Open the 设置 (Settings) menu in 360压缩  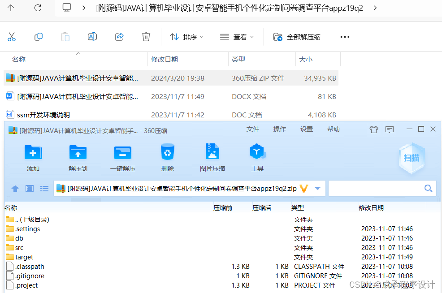(306, 129)
